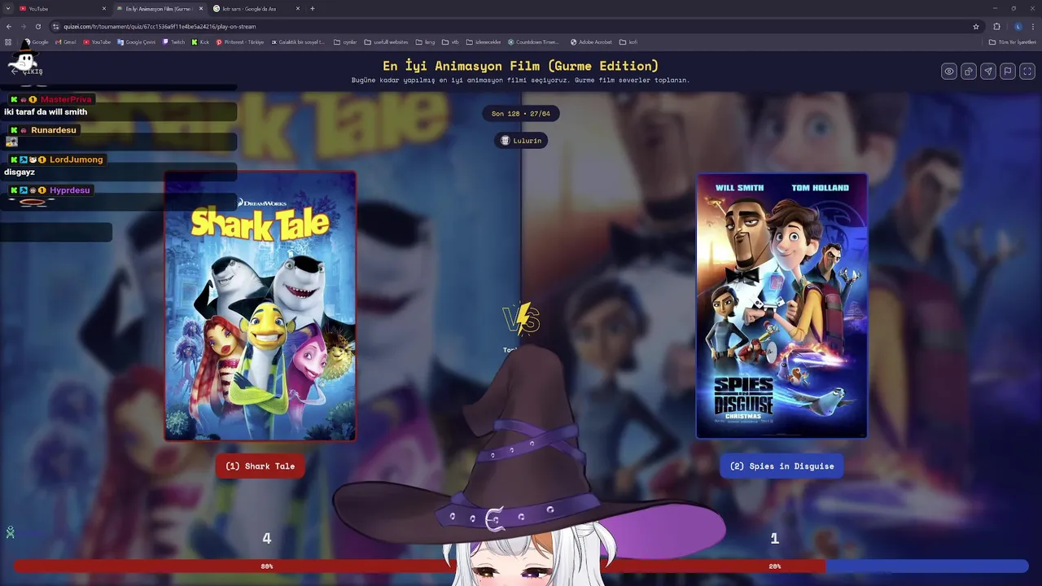Vote with the (1) Shark Tale button
The height and width of the screenshot is (586, 1042).
260,466
